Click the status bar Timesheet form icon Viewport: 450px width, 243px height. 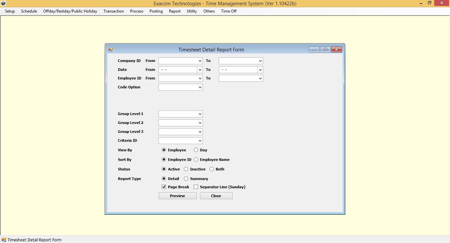(x=4, y=240)
